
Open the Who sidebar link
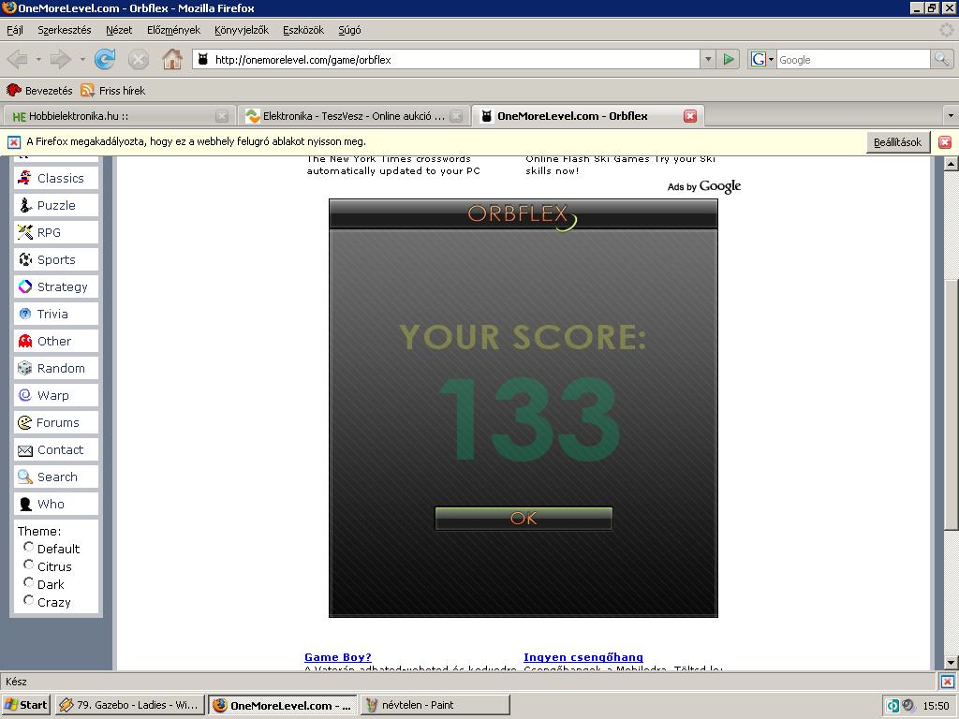point(55,504)
